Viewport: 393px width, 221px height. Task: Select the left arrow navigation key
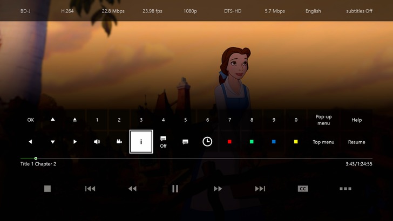pyautogui.click(x=31, y=142)
